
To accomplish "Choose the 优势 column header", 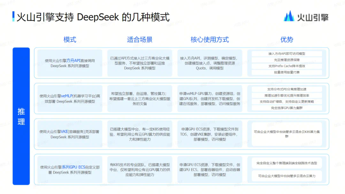I will point(287,40).
